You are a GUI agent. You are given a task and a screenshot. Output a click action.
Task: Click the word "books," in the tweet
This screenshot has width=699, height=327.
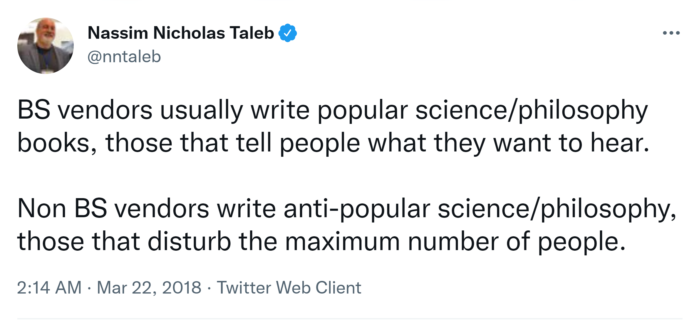click(x=57, y=143)
